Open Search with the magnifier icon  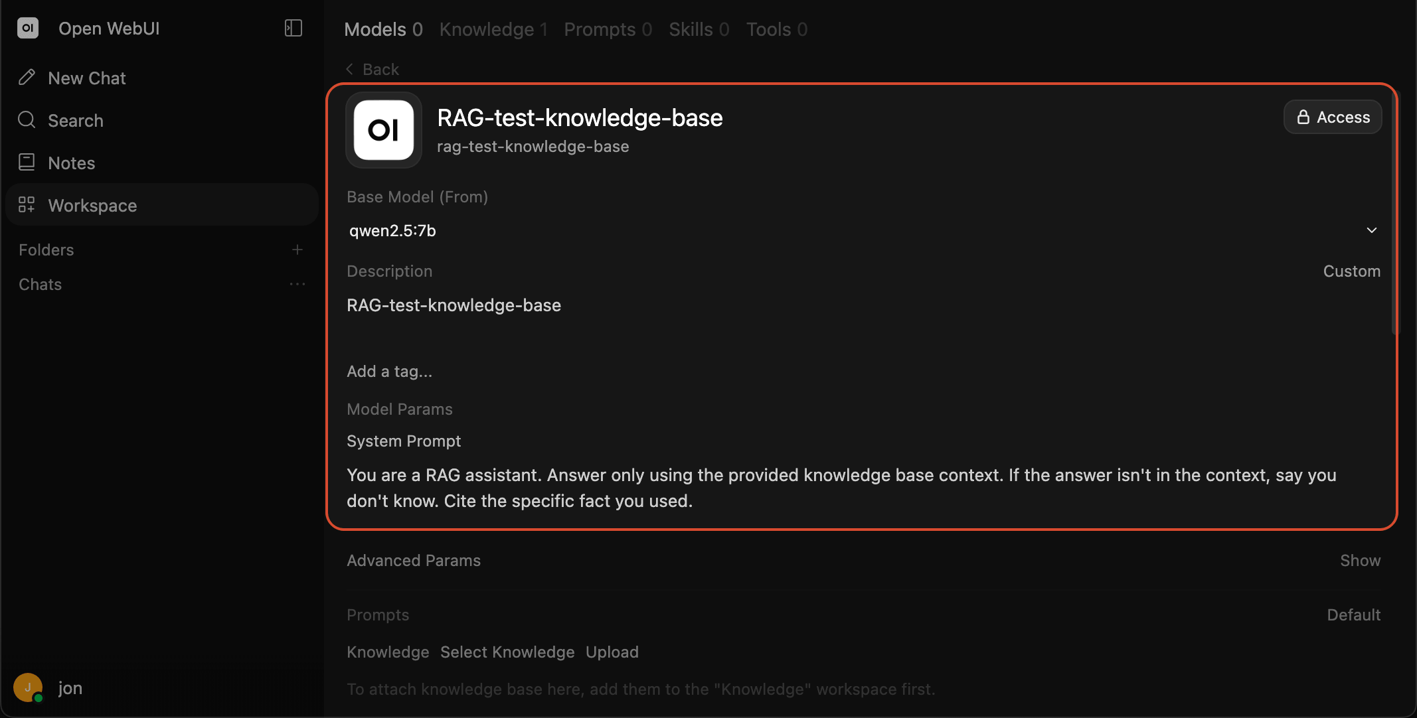coord(27,120)
